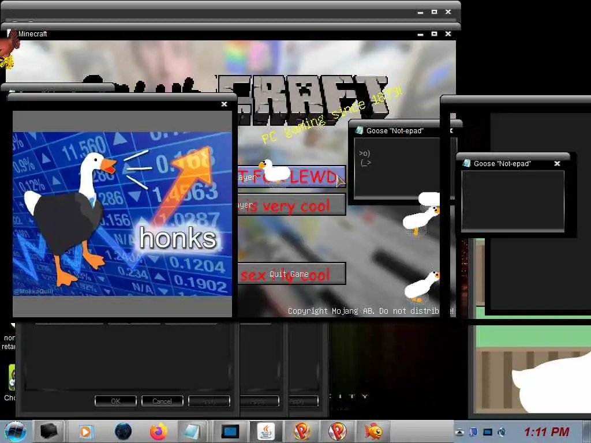The width and height of the screenshot is (591, 443).
Task: Open the volume speaker tray icon
Action: click(502, 432)
